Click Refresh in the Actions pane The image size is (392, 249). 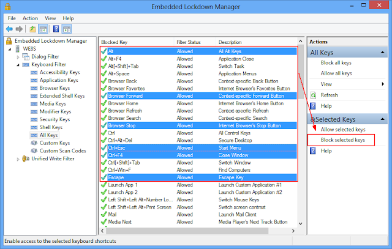[x=330, y=95]
